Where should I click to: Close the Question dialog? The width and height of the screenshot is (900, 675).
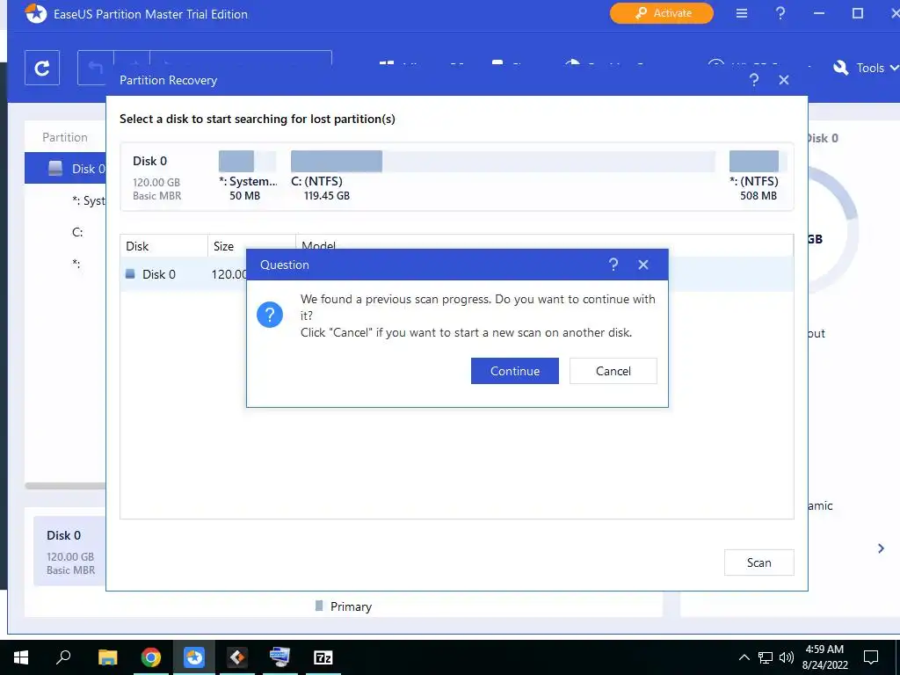643,265
